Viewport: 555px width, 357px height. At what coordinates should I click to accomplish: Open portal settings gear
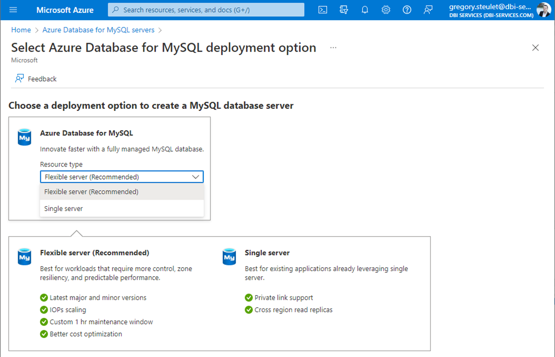(386, 10)
